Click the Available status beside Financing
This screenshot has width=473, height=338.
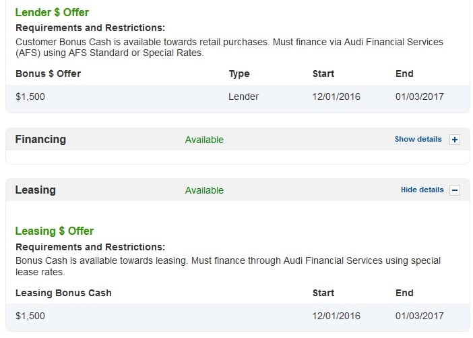tap(204, 140)
